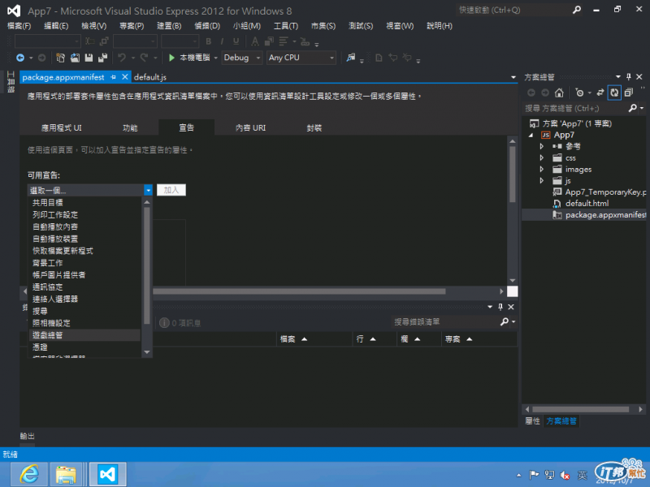Click the Home icon in Solution Explorer
This screenshot has height=487, width=650.
click(559, 93)
